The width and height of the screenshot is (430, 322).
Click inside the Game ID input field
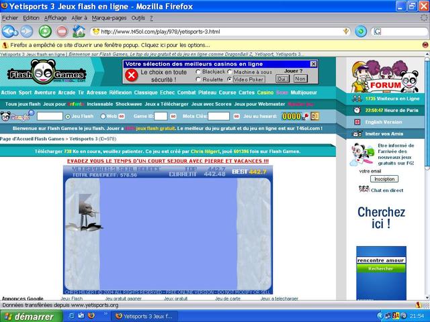[161, 116]
